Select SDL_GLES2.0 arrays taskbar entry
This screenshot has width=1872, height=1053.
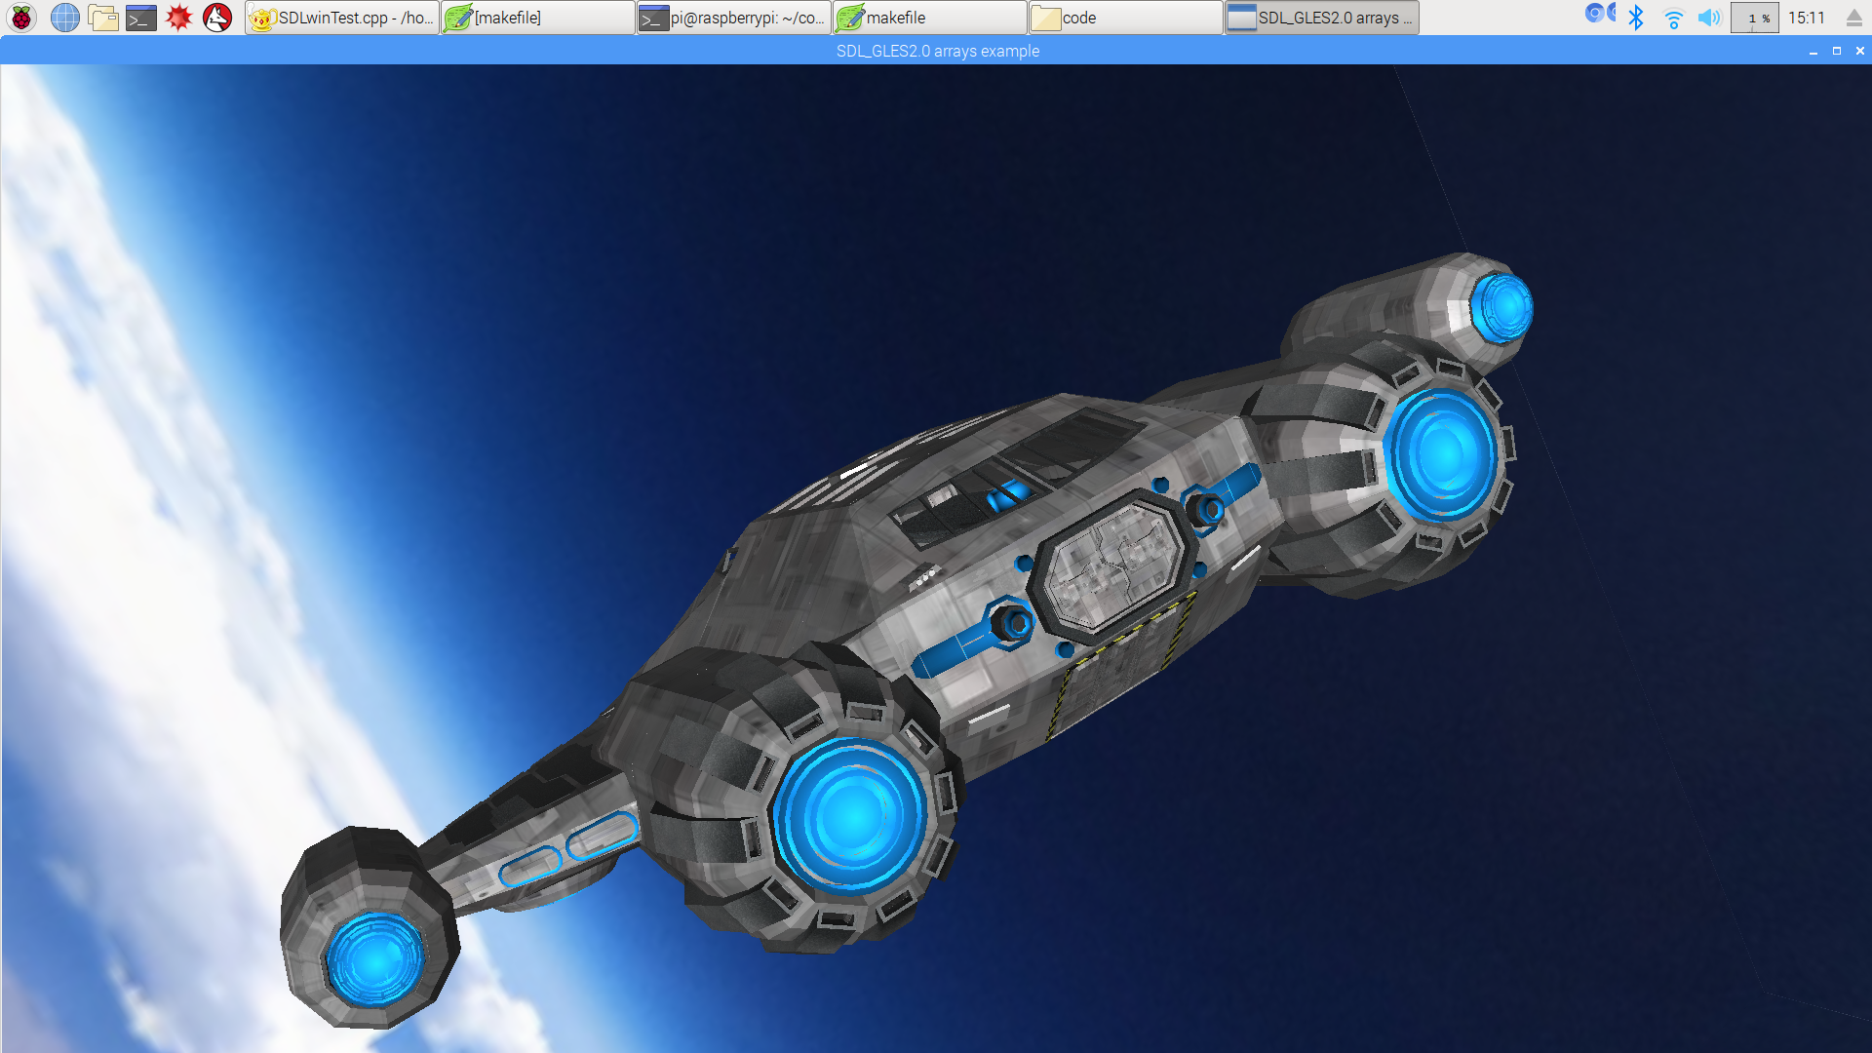point(1322,18)
